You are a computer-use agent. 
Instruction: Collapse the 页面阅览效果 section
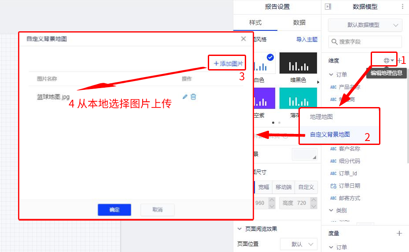[x=240, y=229]
